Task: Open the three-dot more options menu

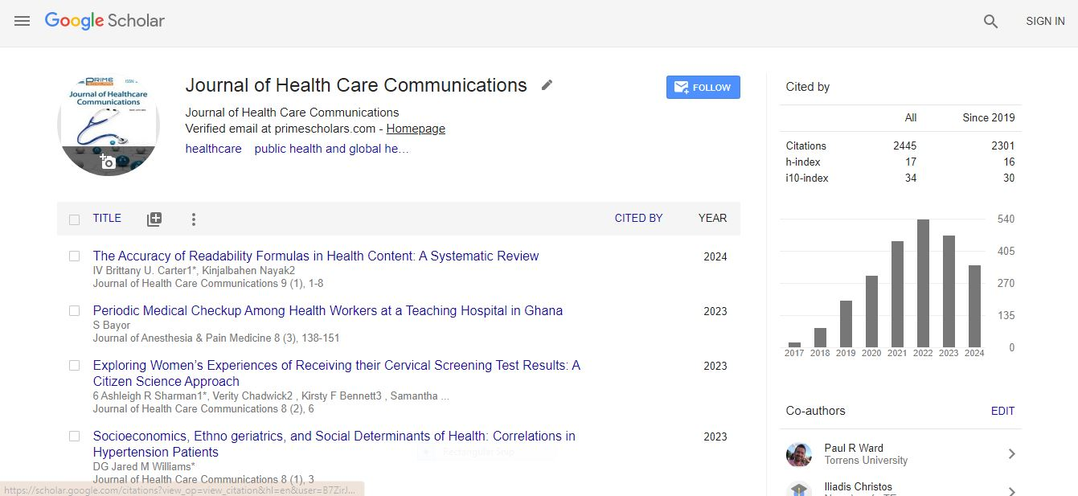Action: point(193,219)
